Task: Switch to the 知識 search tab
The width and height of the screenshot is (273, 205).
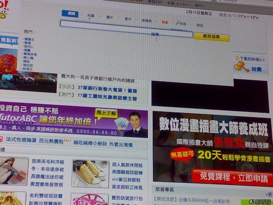Action: point(91,16)
